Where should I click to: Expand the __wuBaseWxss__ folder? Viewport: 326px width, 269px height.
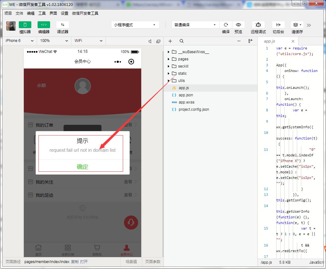coord(210,52)
